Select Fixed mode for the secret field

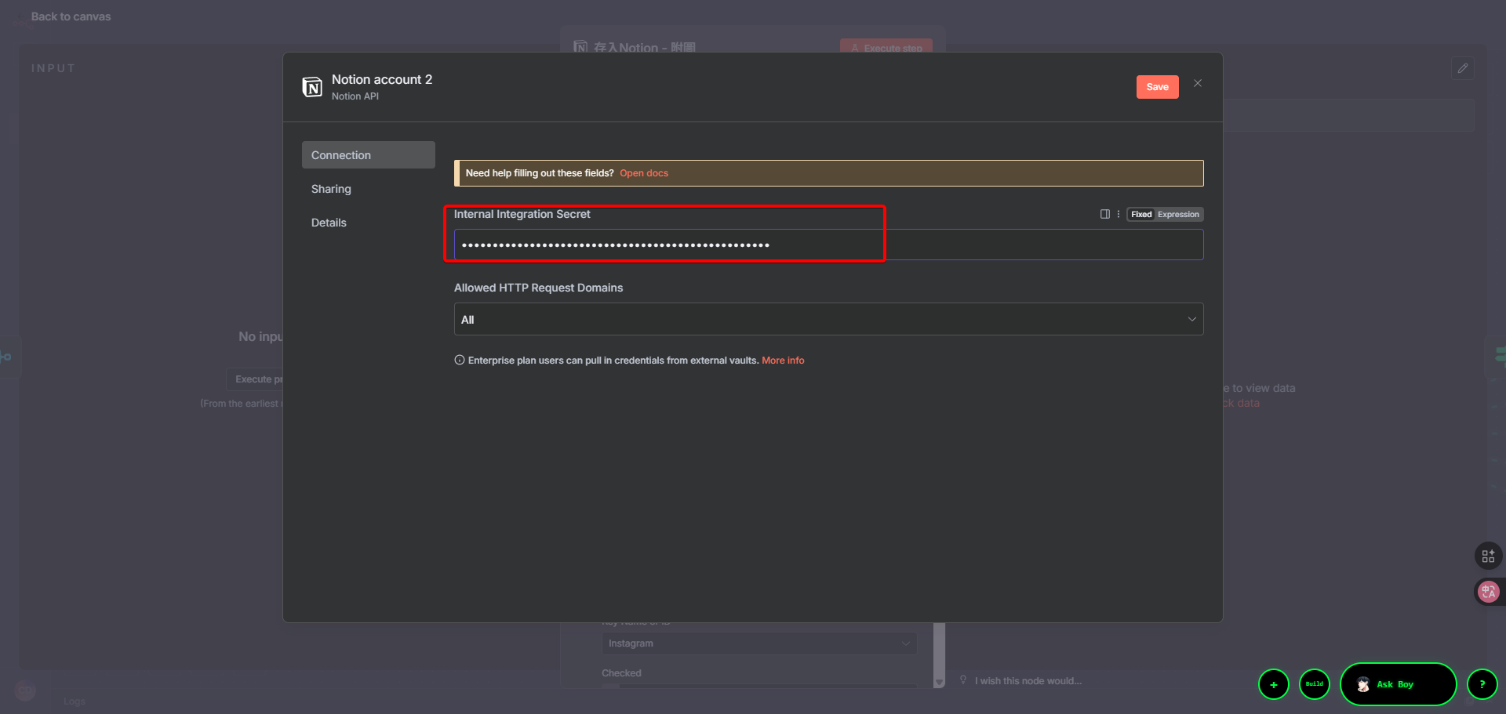[1140, 214]
